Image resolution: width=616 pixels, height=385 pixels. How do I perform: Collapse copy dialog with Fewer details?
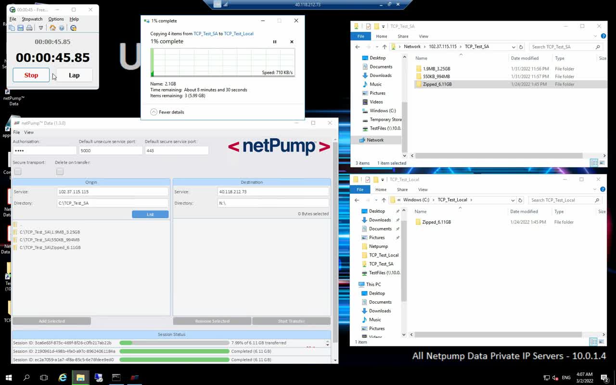tap(167, 112)
